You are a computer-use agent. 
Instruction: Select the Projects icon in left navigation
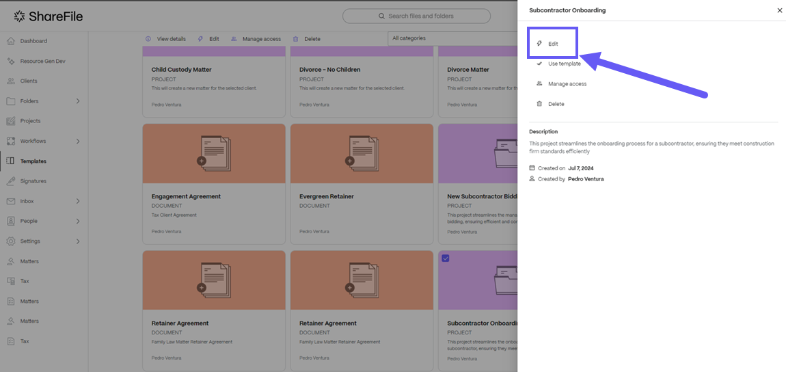pos(11,121)
